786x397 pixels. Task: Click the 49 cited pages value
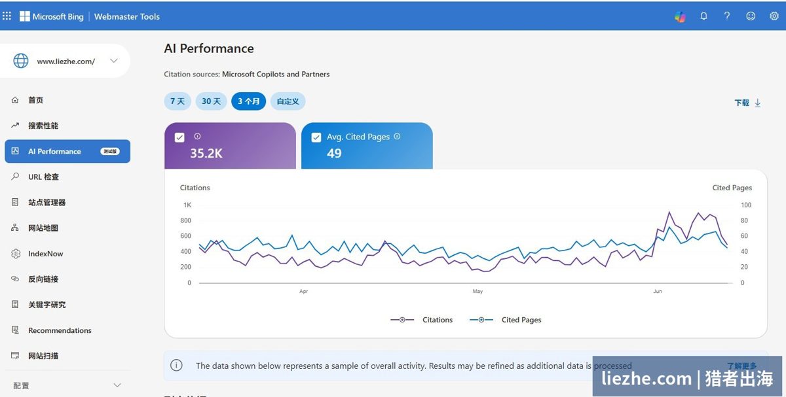point(334,153)
